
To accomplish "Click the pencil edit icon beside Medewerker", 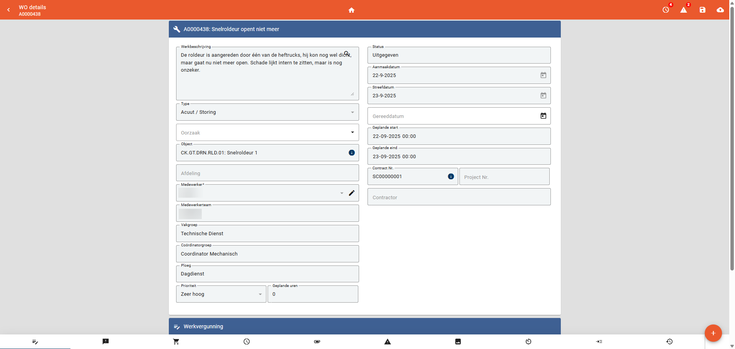I will coord(351,193).
